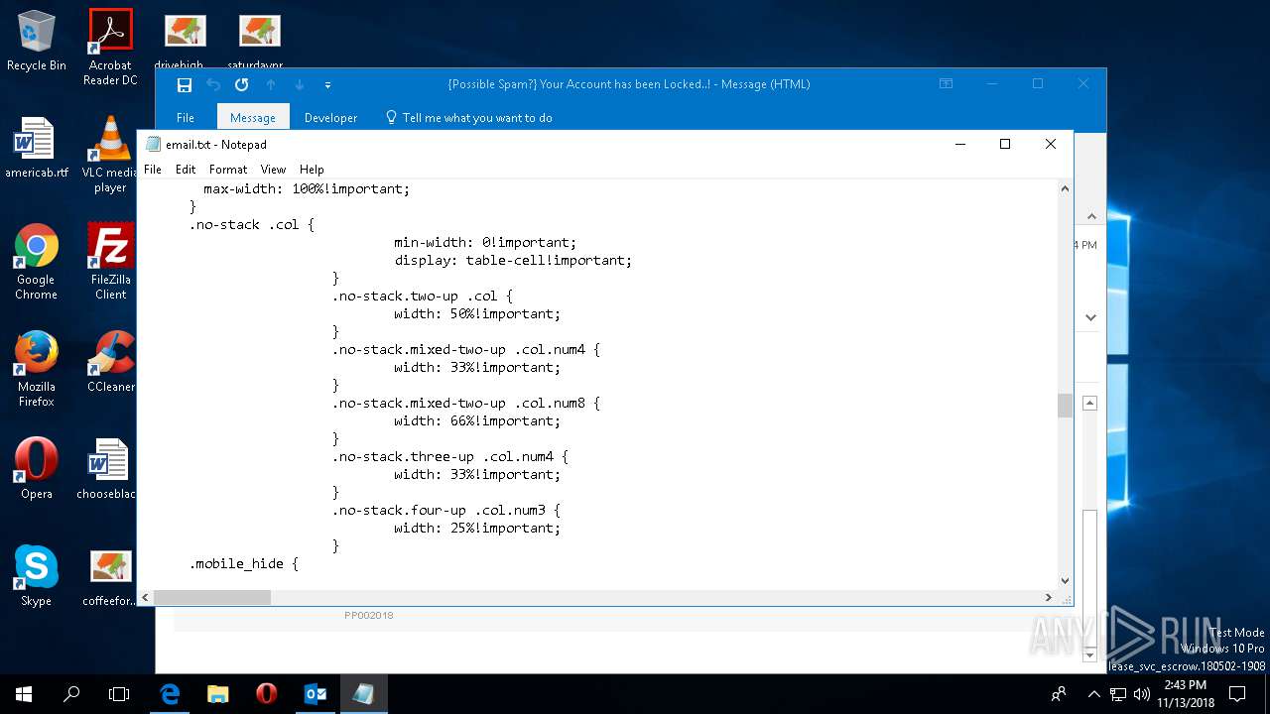The height and width of the screenshot is (714, 1270).
Task: Click Notepad scroll up arrow
Action: click(x=1065, y=188)
